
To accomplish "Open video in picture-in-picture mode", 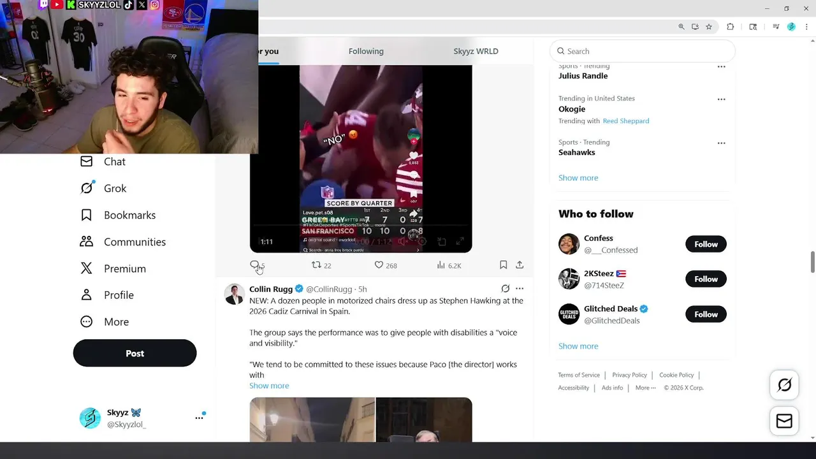I will [x=441, y=242].
